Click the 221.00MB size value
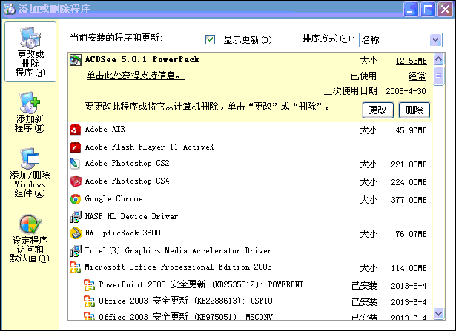The height and width of the screenshot is (331, 456). pos(409,164)
